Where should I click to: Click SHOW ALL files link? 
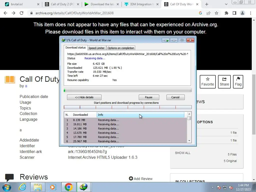point(182,153)
